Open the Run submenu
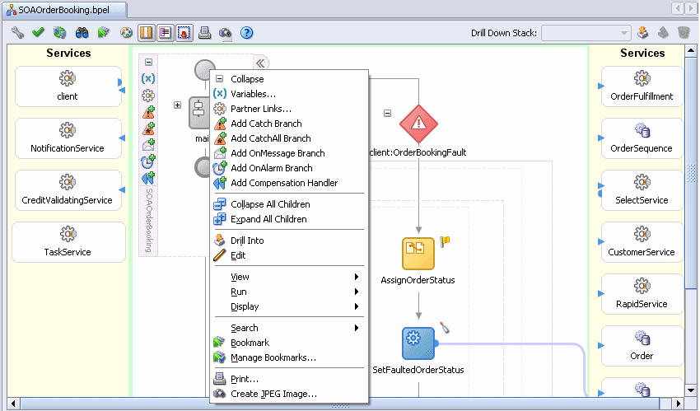Screen dimensions: 700x411 (289, 292)
